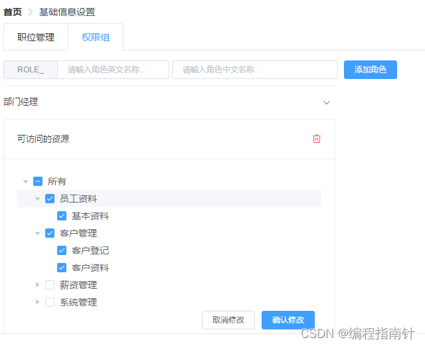Collapse the 客户管理 tree node arrow

pos(38,233)
